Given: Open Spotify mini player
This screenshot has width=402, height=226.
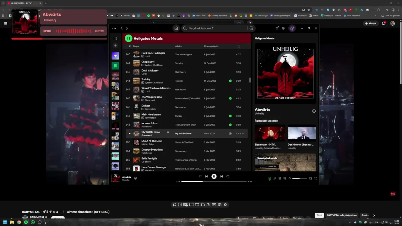Looking at the screenshot, I should (x=311, y=178).
